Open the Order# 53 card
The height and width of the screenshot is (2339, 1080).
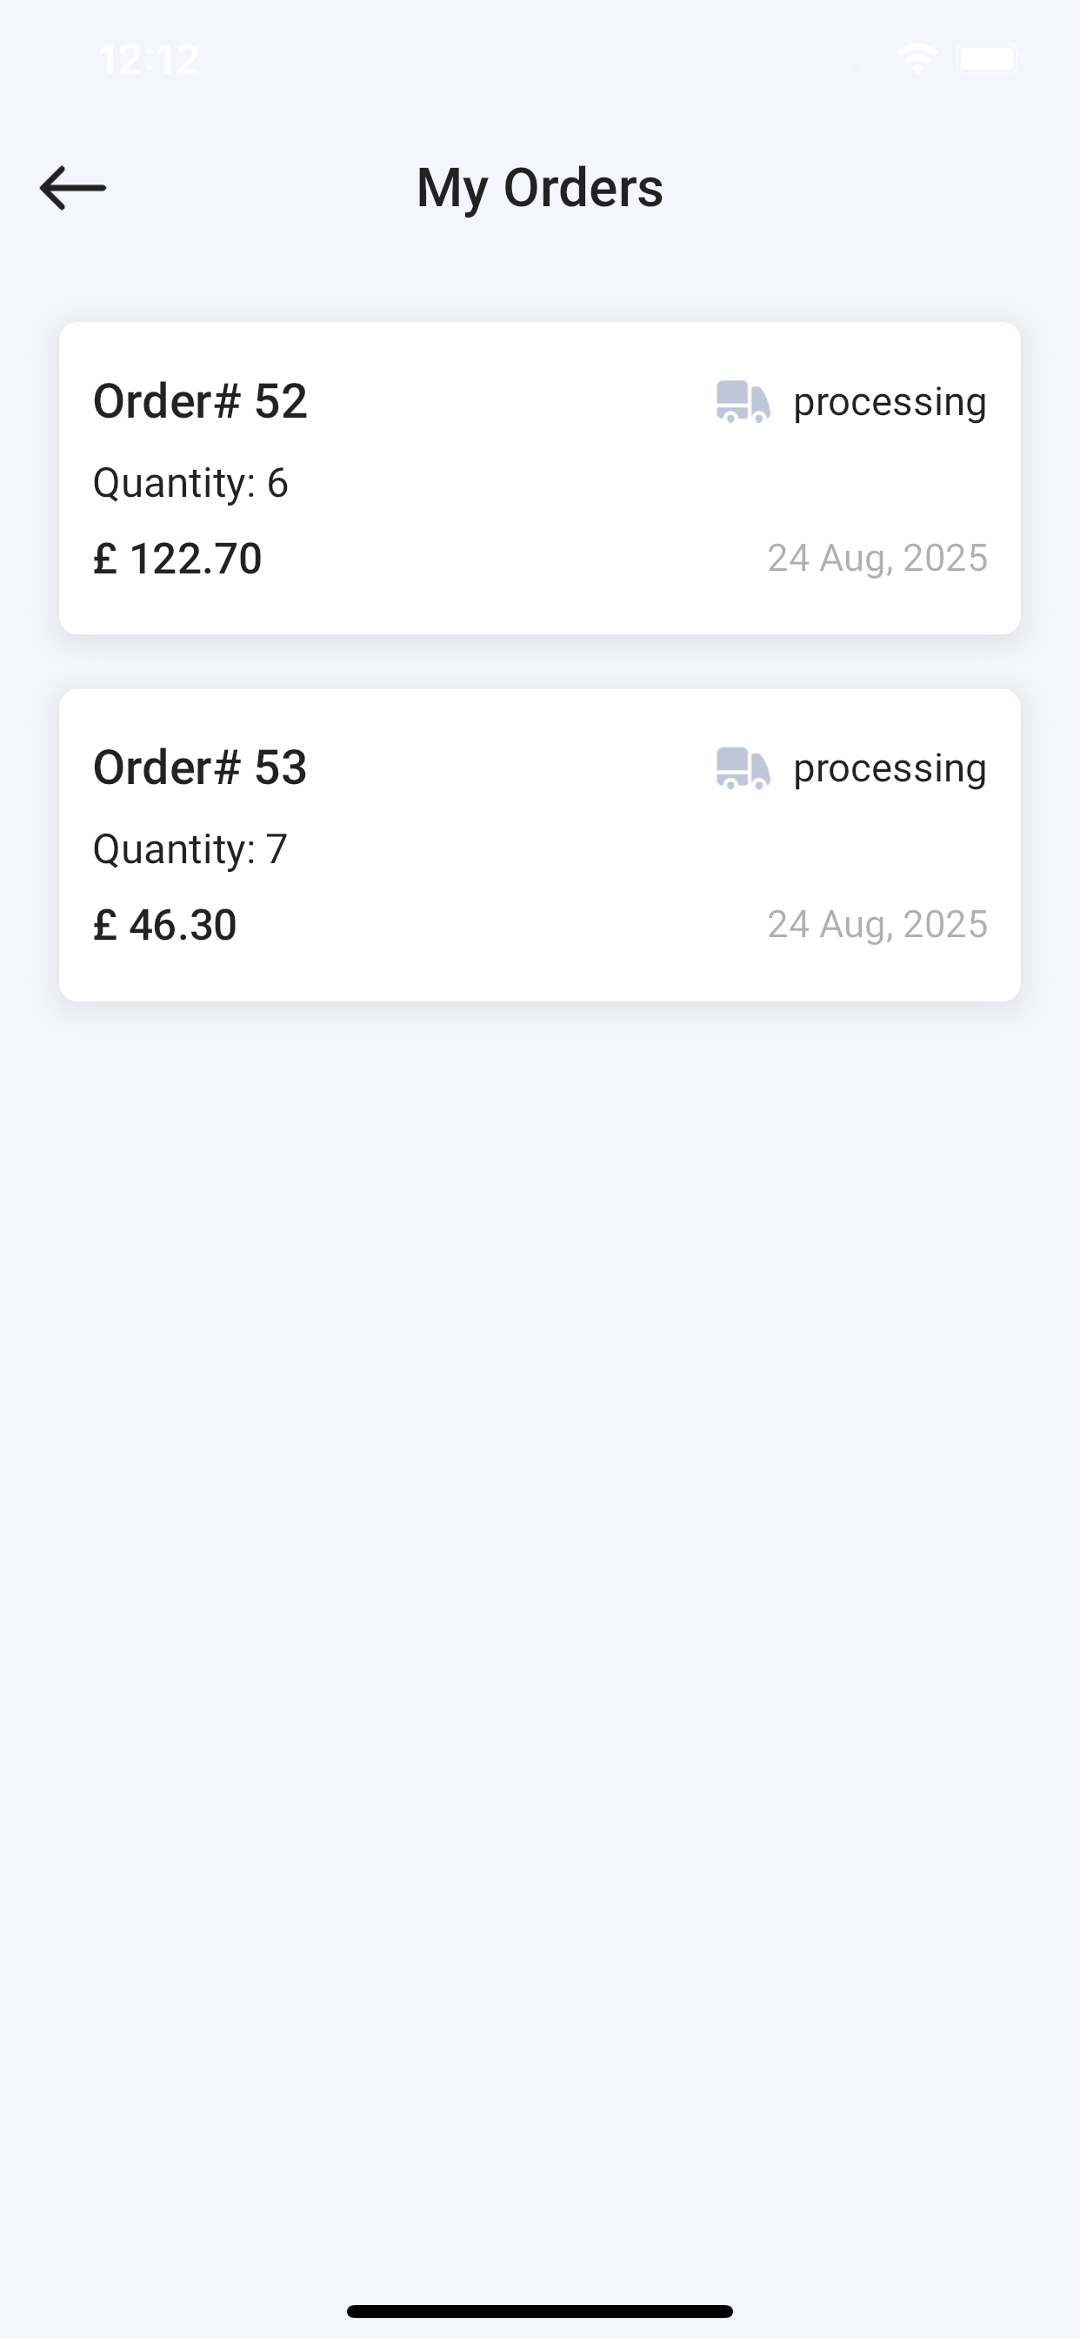point(540,845)
